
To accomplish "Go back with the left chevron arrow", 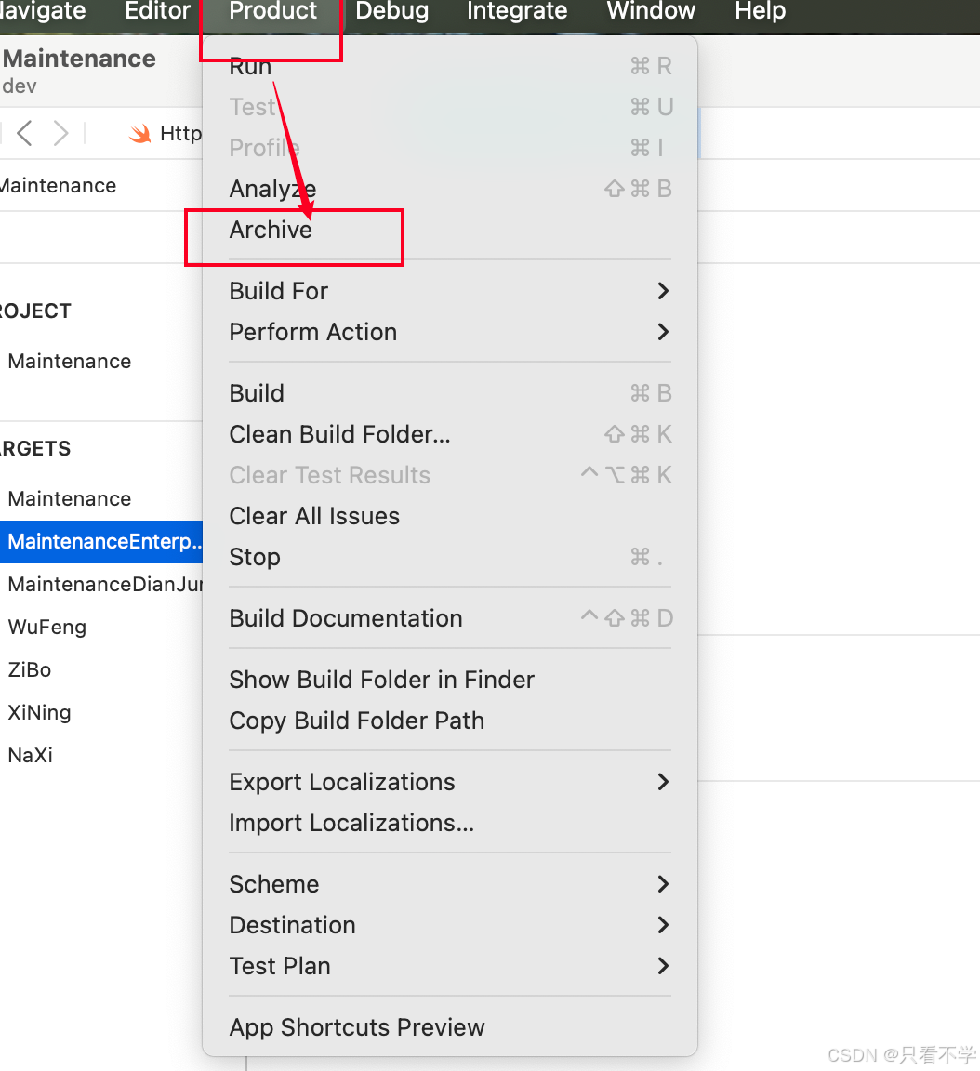I will point(24,133).
